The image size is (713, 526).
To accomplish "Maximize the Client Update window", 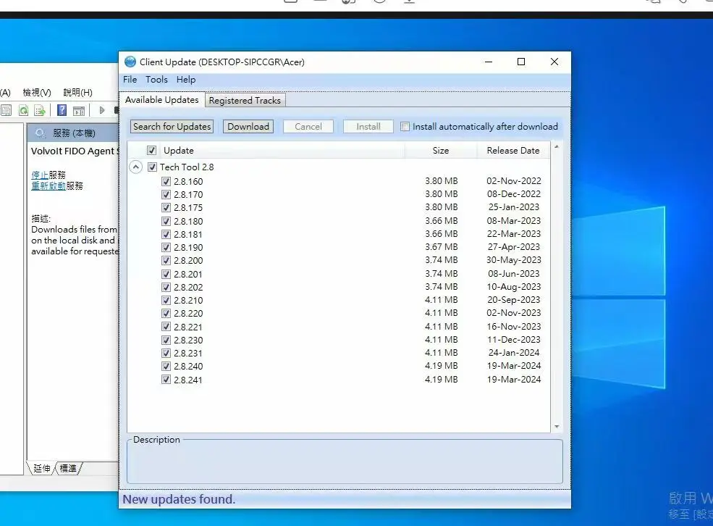I will (521, 62).
